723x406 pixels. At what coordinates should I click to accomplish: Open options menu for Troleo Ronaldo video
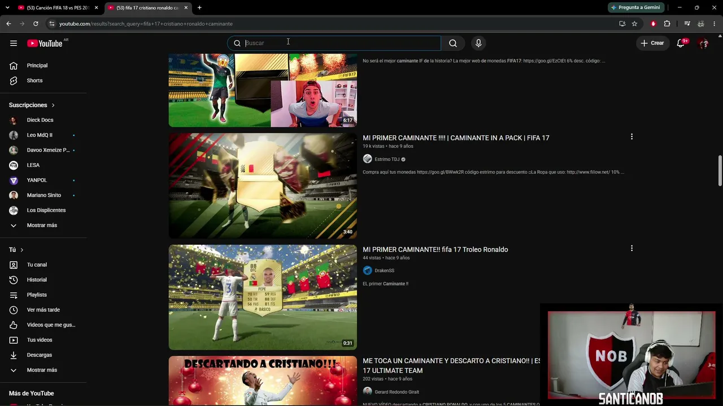pyautogui.click(x=631, y=248)
